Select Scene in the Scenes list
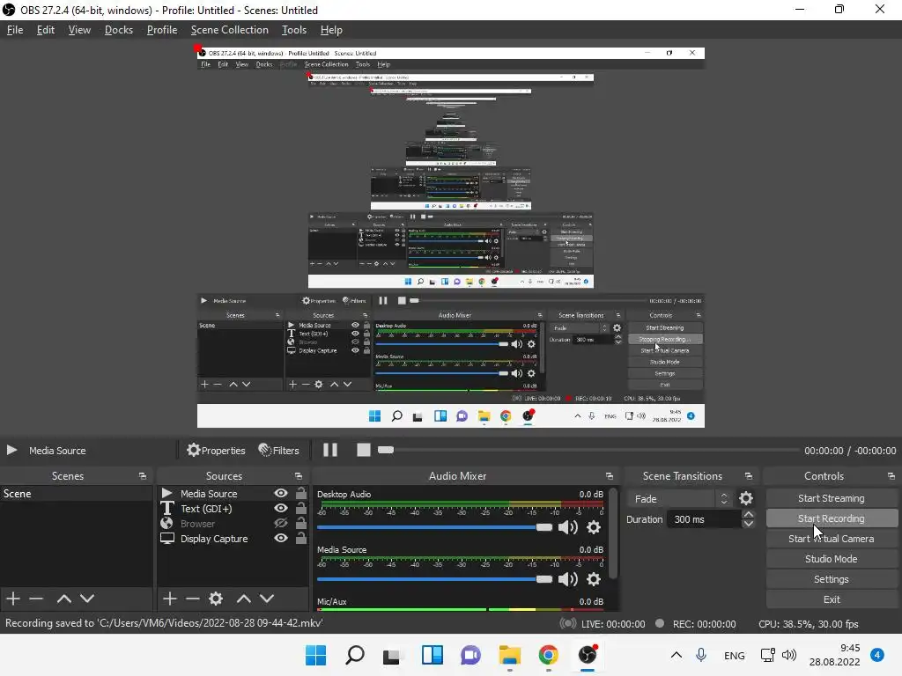Image resolution: width=902 pixels, height=676 pixels. tap(76, 494)
